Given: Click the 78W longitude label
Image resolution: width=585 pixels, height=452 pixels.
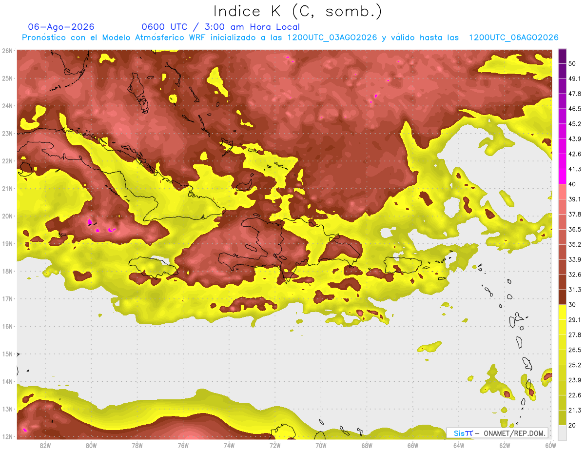Looking at the screenshot, I should 137,445.
